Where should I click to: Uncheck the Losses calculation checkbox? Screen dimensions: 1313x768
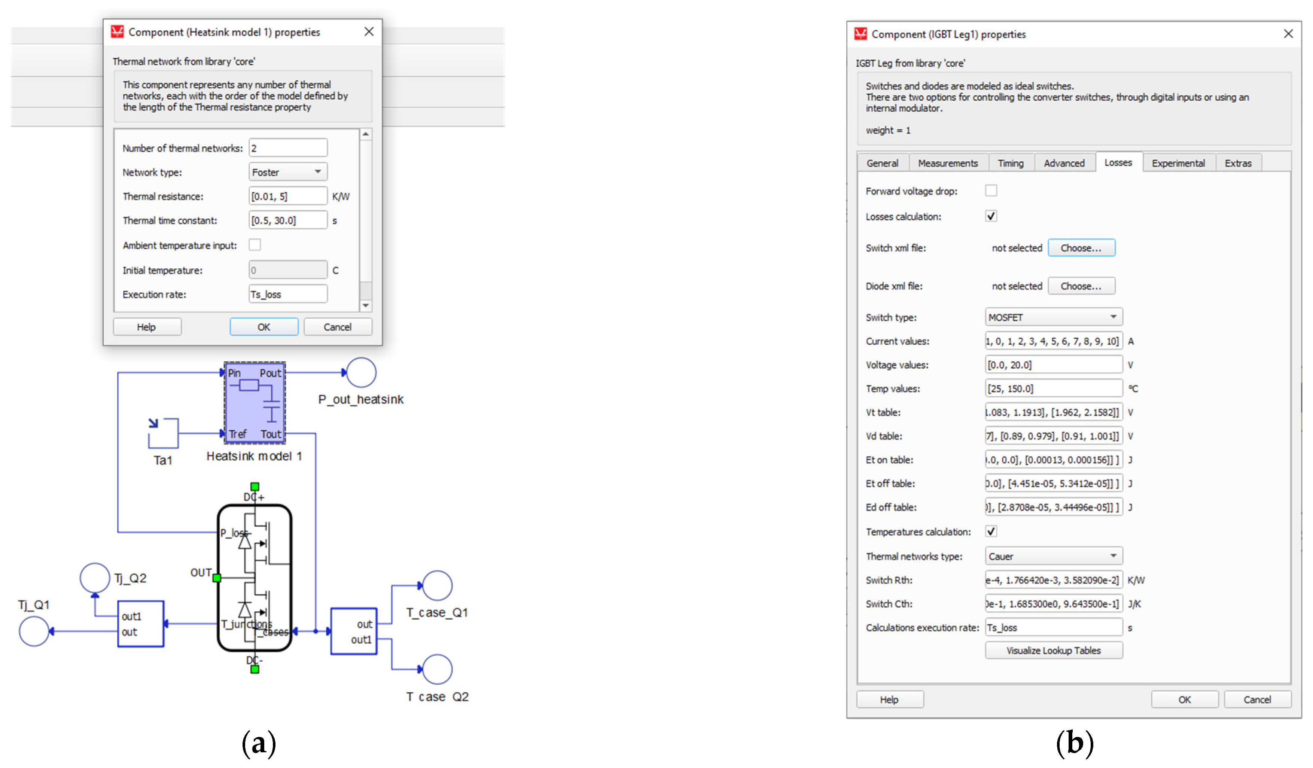click(991, 216)
